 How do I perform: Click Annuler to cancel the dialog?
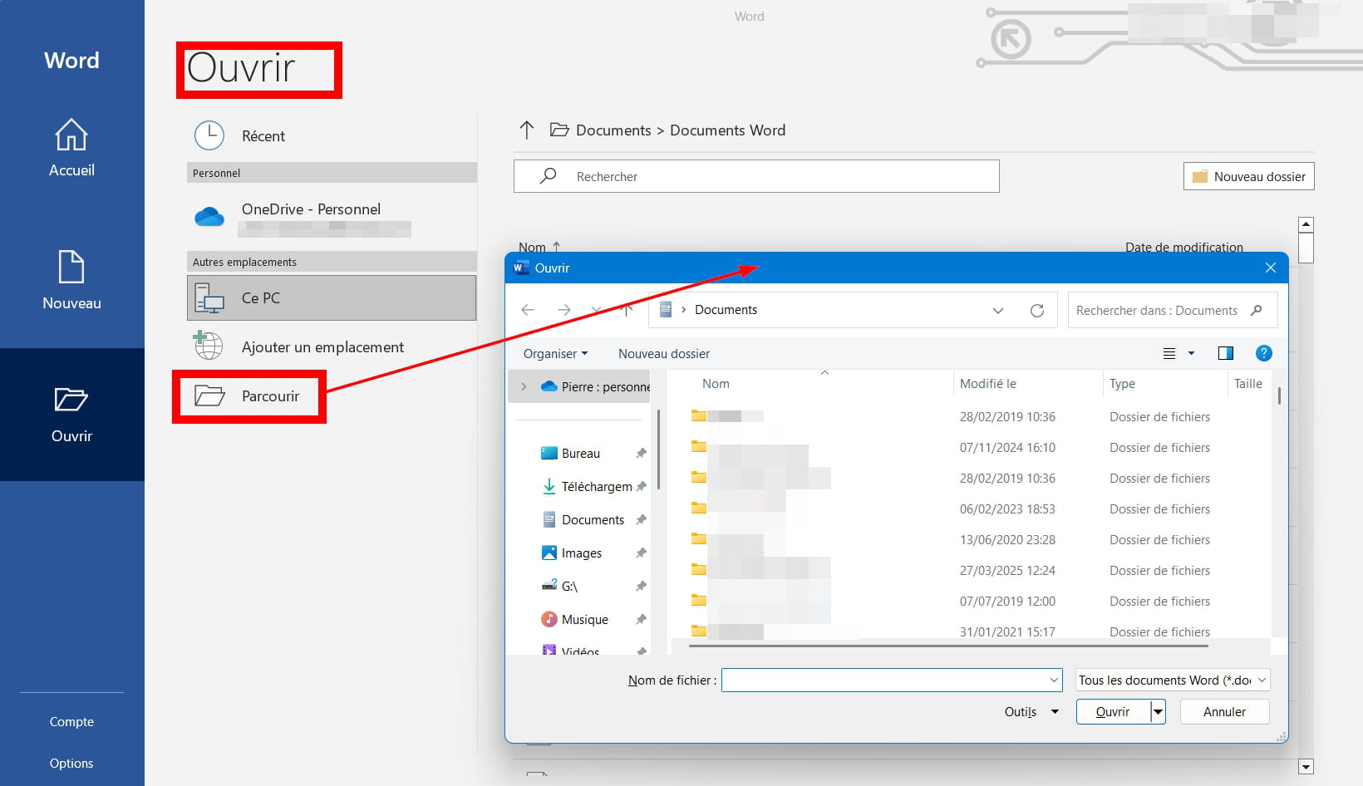tap(1224, 711)
